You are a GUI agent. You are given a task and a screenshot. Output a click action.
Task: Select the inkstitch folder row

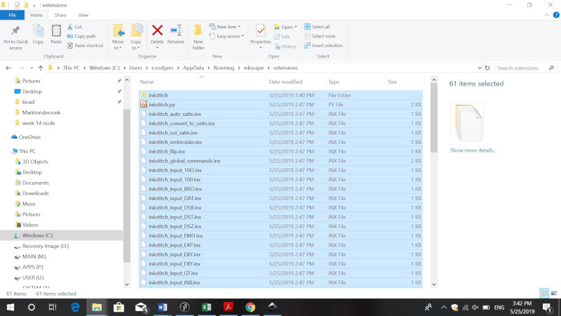click(280, 95)
